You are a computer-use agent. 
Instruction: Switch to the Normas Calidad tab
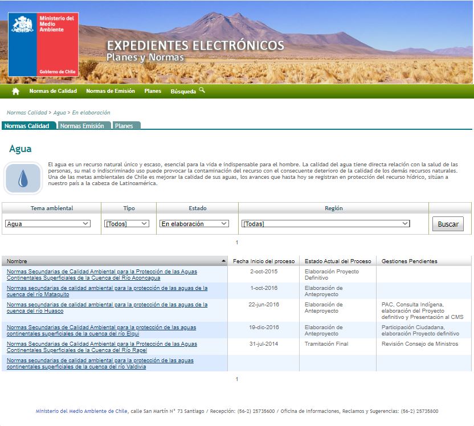click(28, 126)
